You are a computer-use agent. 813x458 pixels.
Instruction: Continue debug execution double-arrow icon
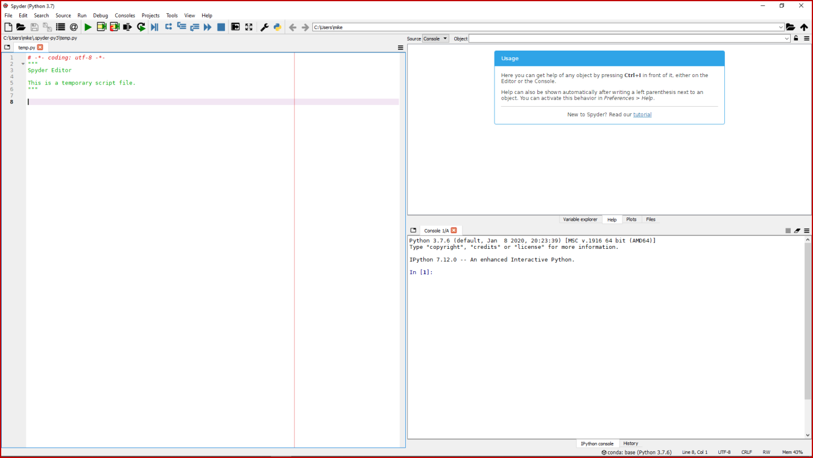[207, 27]
